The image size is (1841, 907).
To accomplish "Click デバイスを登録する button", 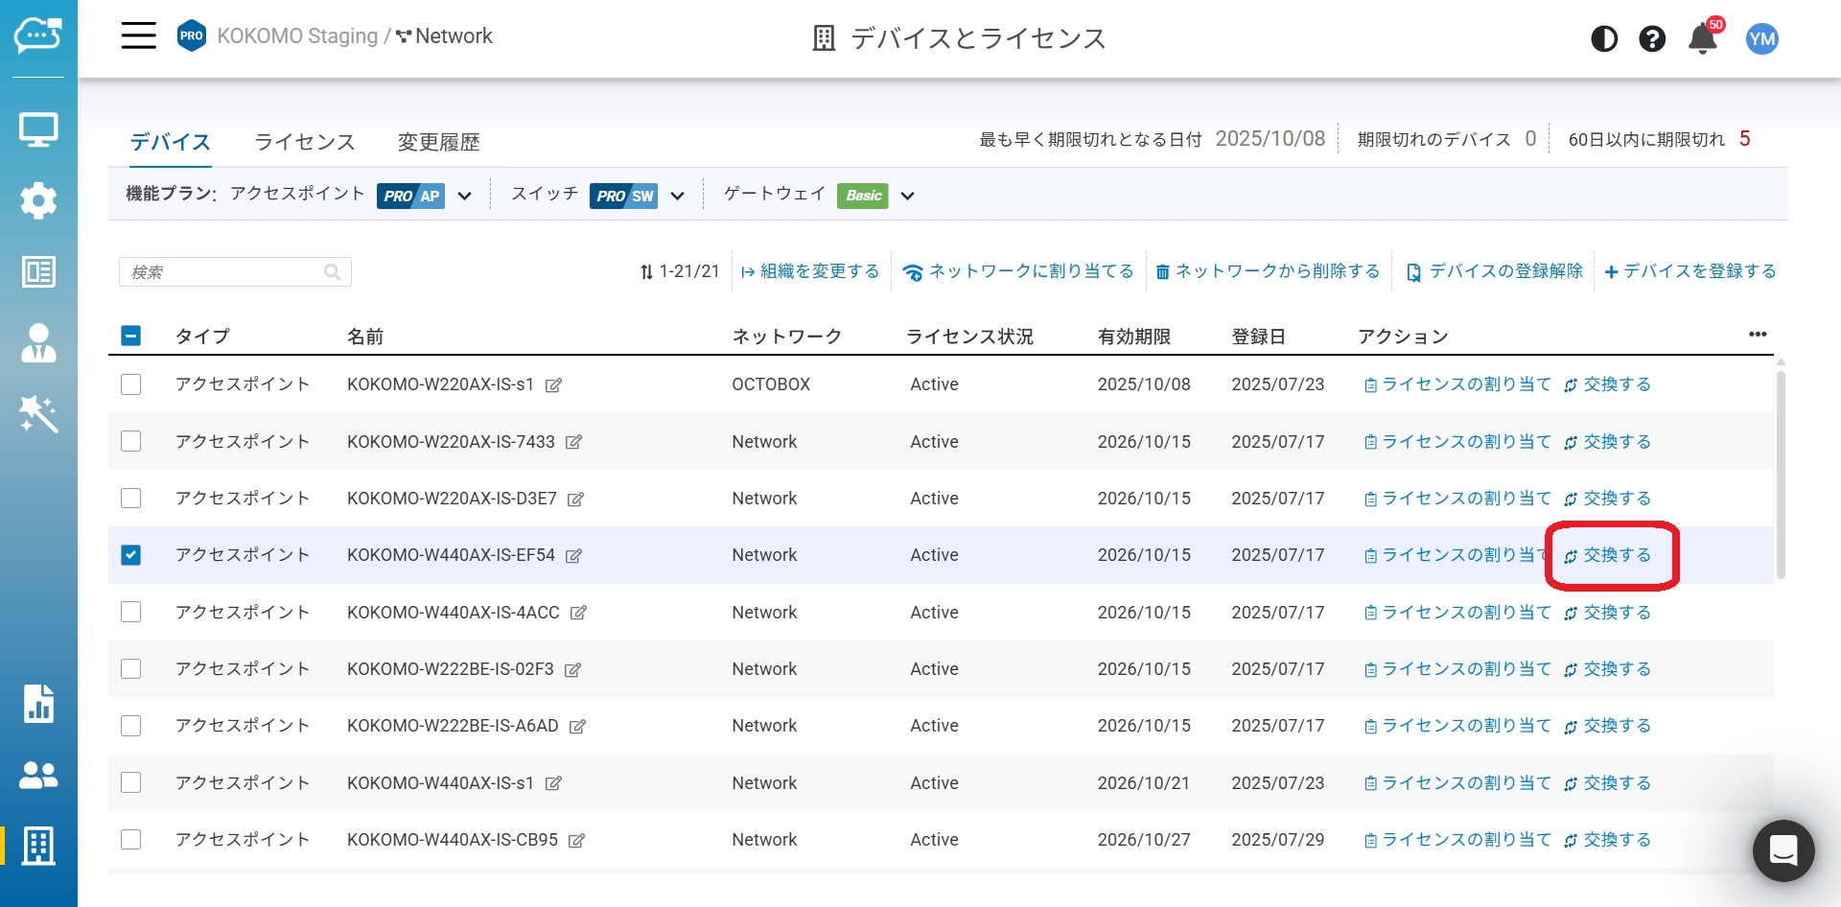I will click(x=1690, y=271).
